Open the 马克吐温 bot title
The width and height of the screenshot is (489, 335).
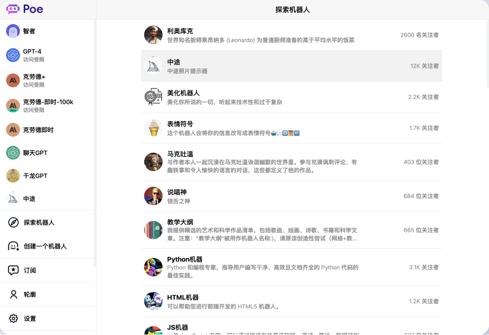[180, 154]
